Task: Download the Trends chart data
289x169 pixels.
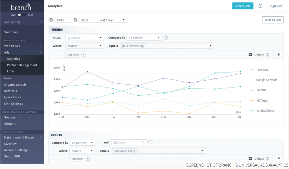Action: click(x=279, y=55)
